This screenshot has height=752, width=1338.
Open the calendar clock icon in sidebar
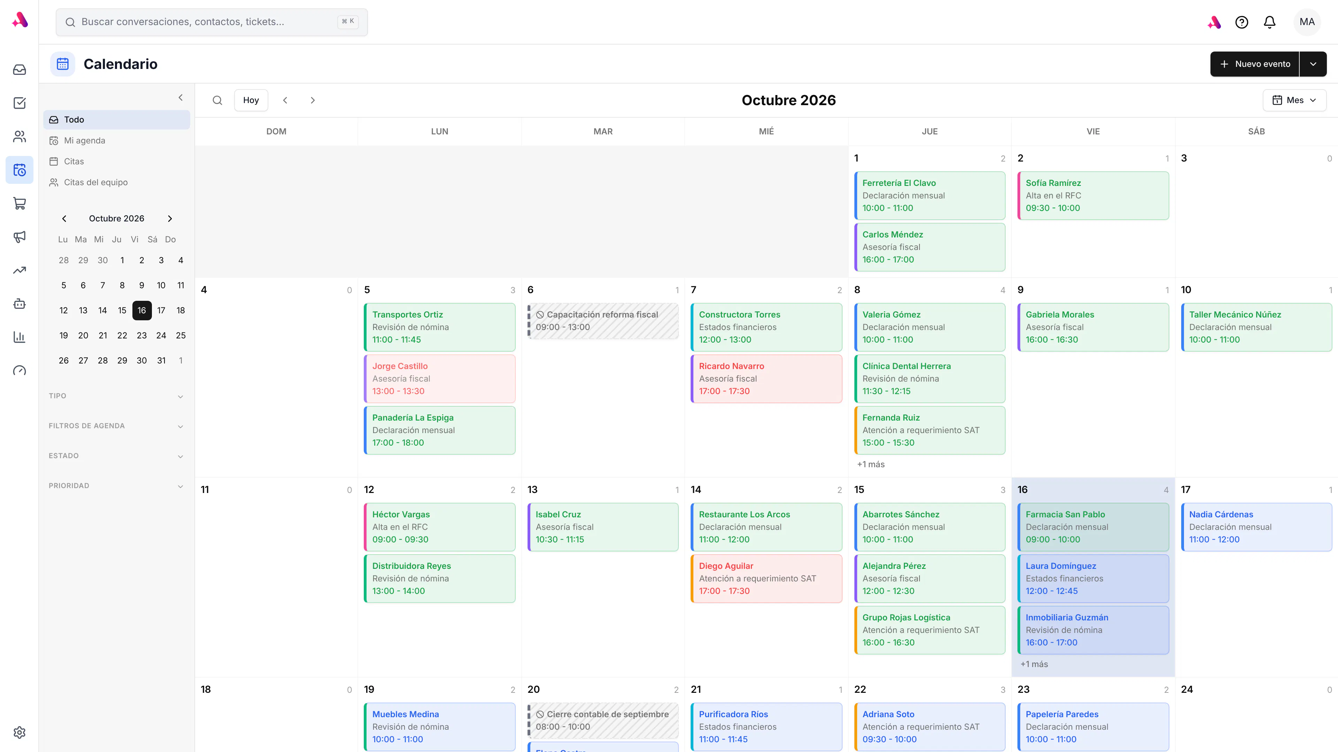(19, 170)
